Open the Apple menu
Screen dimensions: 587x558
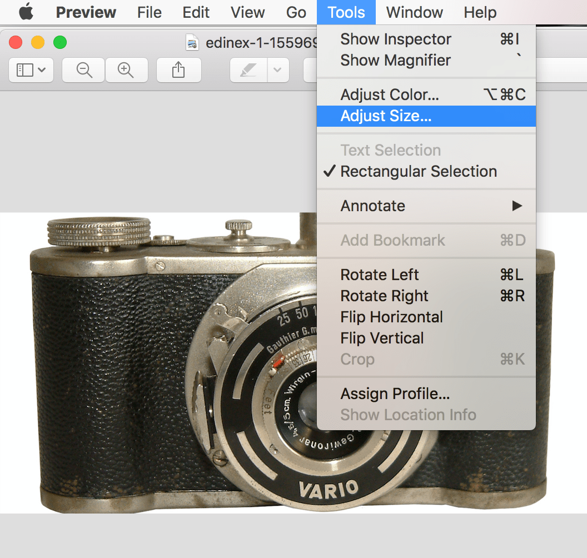[x=26, y=12]
